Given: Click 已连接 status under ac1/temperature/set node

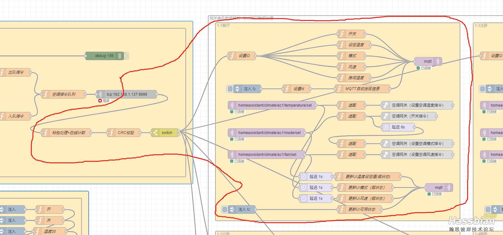Looking at the screenshot, I should tap(237, 112).
